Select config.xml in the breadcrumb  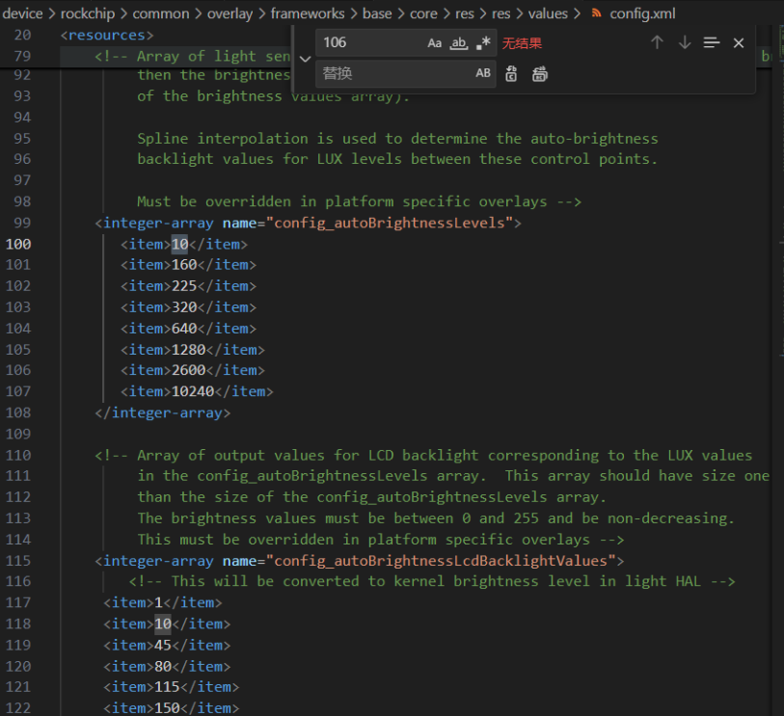click(x=642, y=13)
